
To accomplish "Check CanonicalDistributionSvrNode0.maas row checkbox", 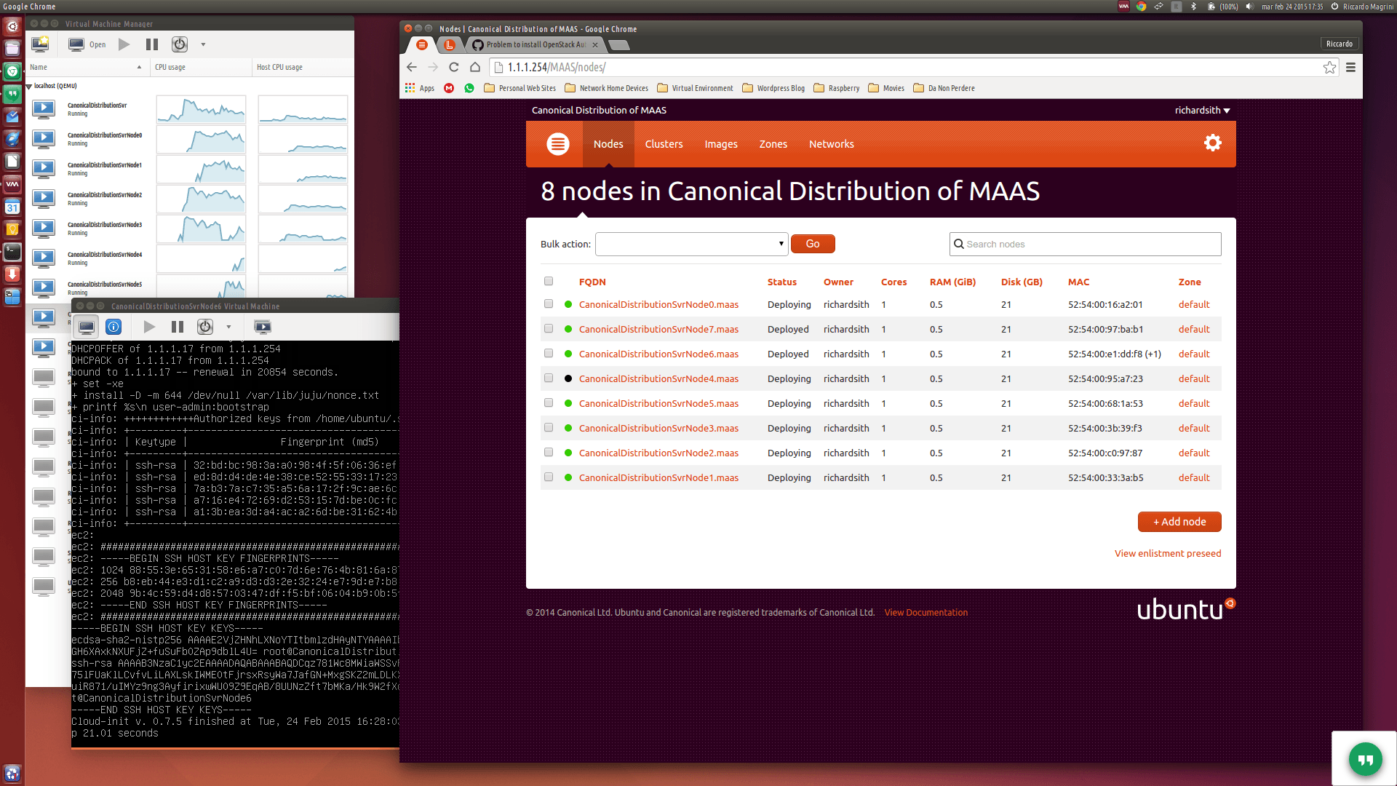I will [549, 304].
